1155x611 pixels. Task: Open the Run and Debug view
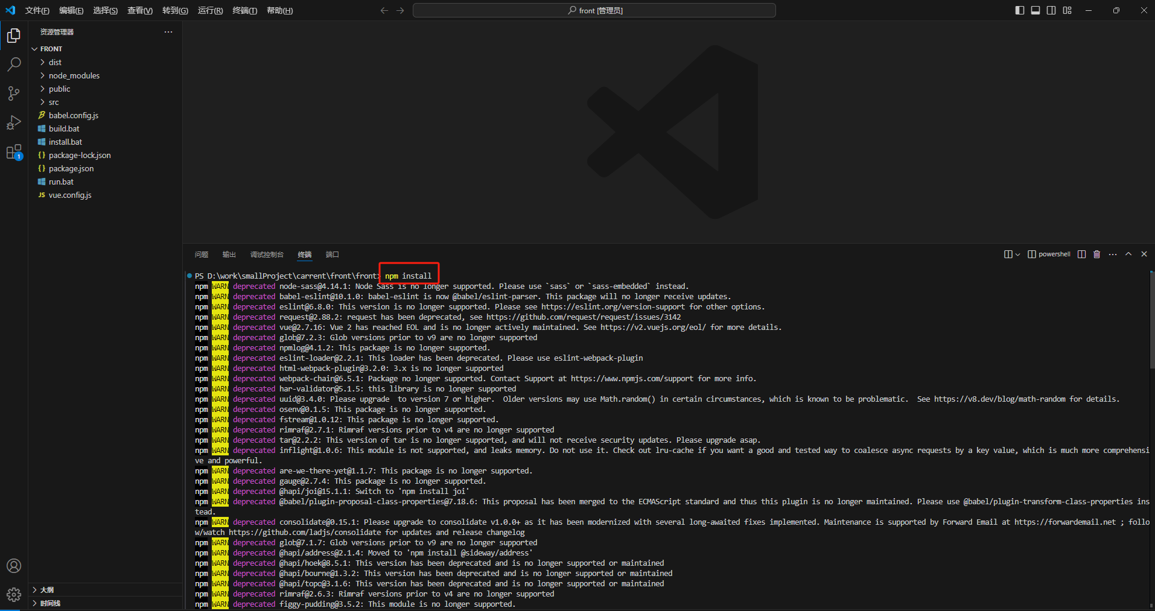pyautogui.click(x=13, y=122)
